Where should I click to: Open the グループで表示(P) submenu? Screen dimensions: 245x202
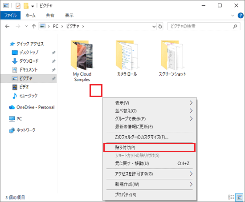click(x=150, y=119)
